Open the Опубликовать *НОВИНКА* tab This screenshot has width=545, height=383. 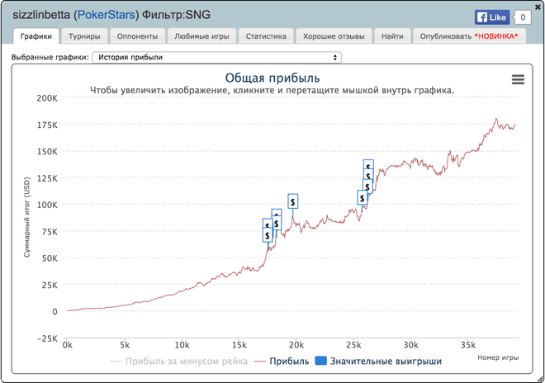(469, 36)
